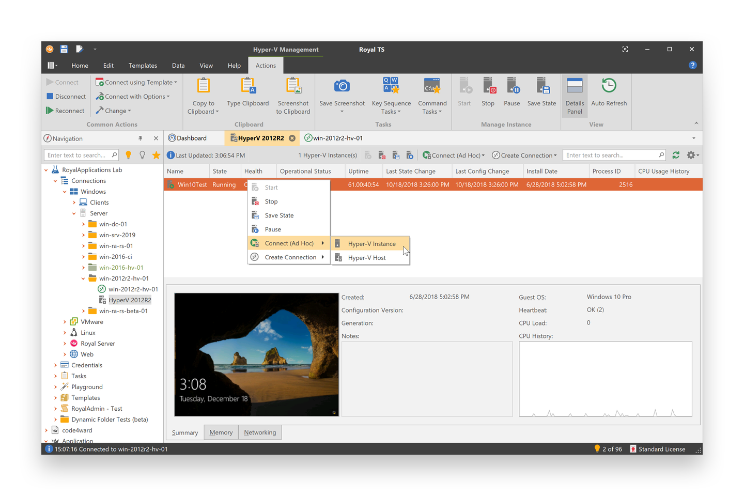Click the favorites star above the navigation tree
The width and height of the screenshot is (744, 496).
[x=156, y=154]
